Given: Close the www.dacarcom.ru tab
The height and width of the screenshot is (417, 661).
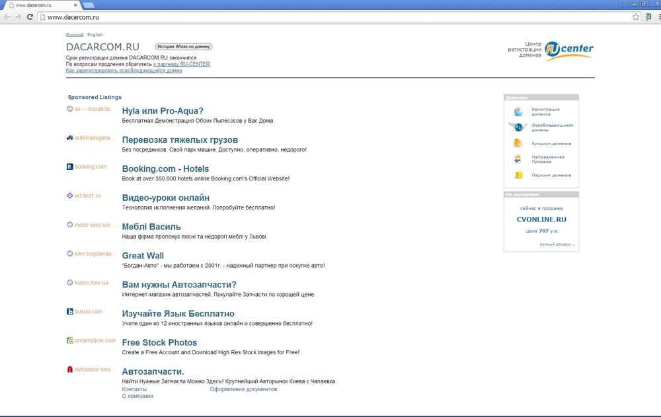Looking at the screenshot, I should [x=75, y=5].
